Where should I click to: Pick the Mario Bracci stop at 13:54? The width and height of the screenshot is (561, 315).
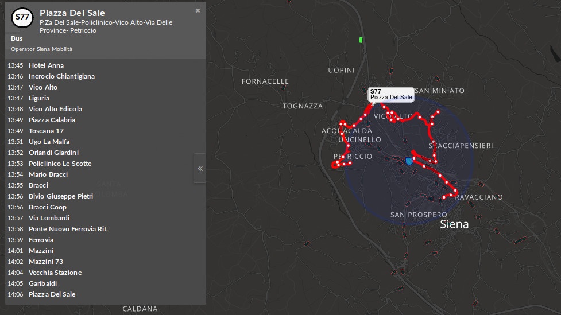(x=48, y=174)
